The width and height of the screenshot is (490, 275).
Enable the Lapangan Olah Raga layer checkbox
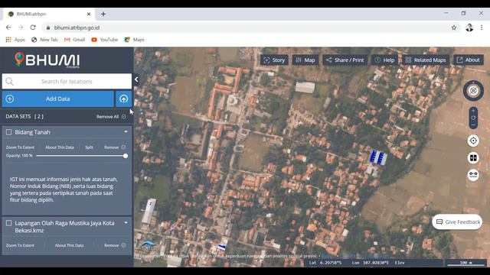[x=8, y=223]
